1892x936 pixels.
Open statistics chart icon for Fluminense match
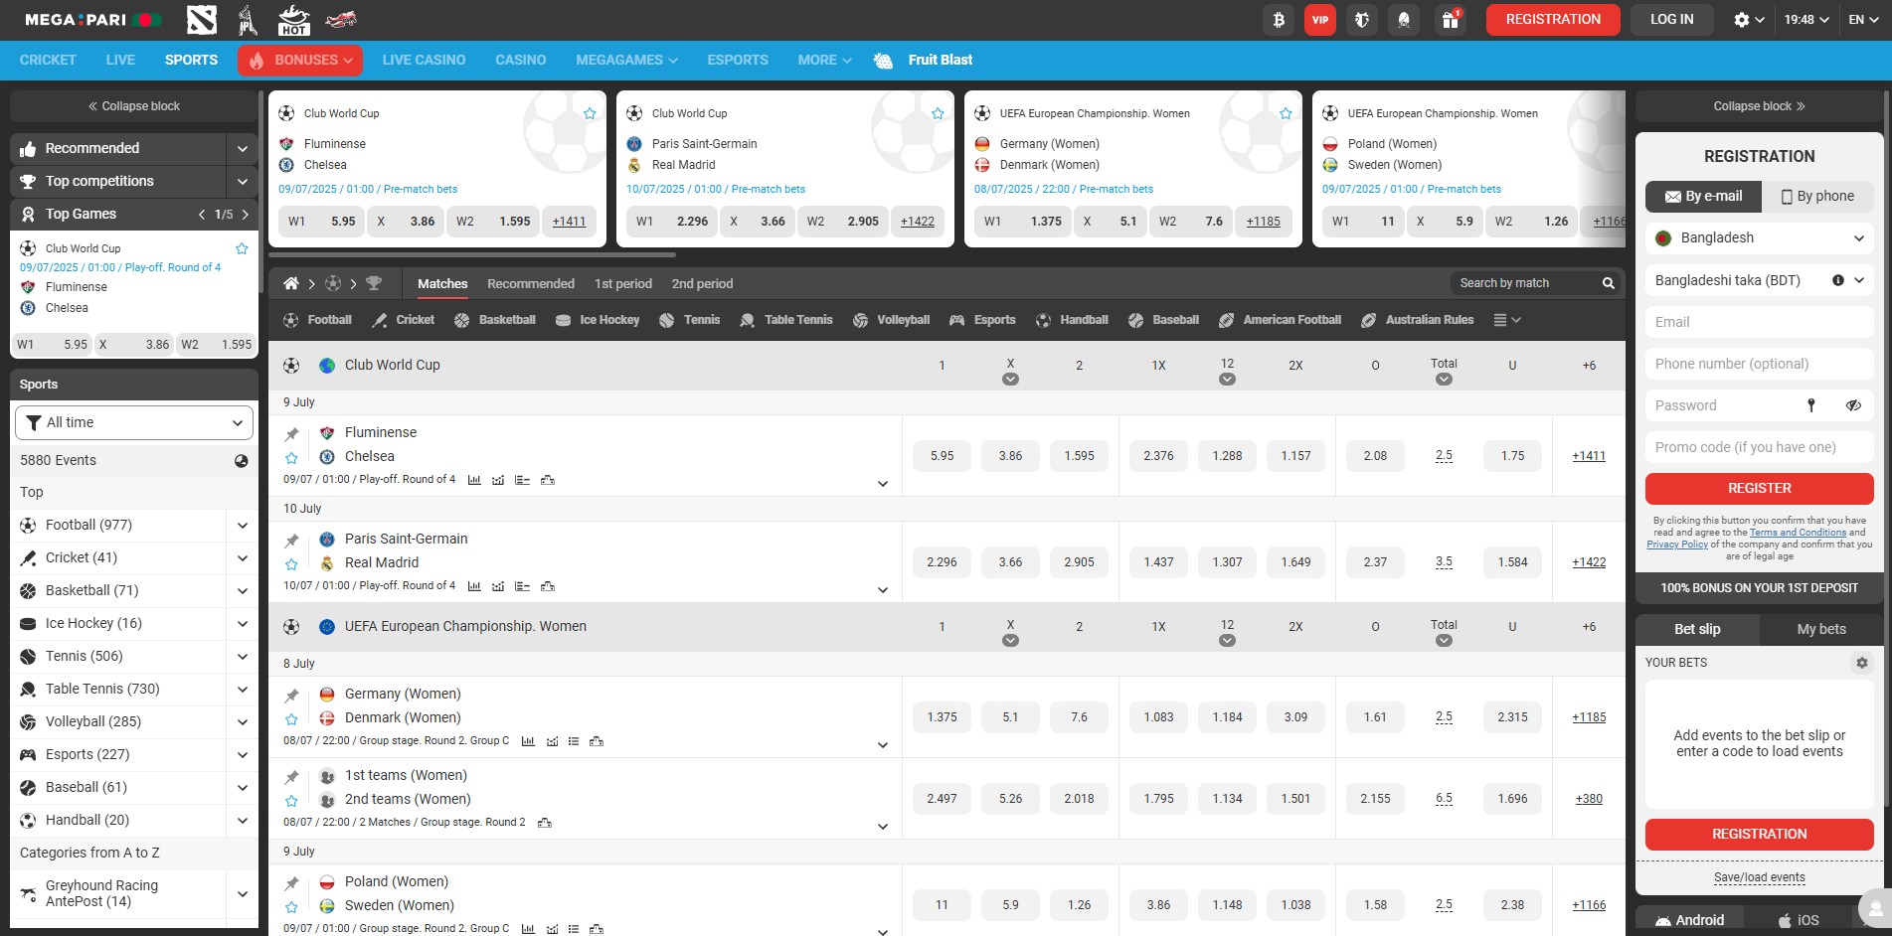[474, 480]
